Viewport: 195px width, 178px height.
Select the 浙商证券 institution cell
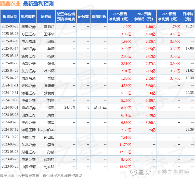tap(29, 56)
